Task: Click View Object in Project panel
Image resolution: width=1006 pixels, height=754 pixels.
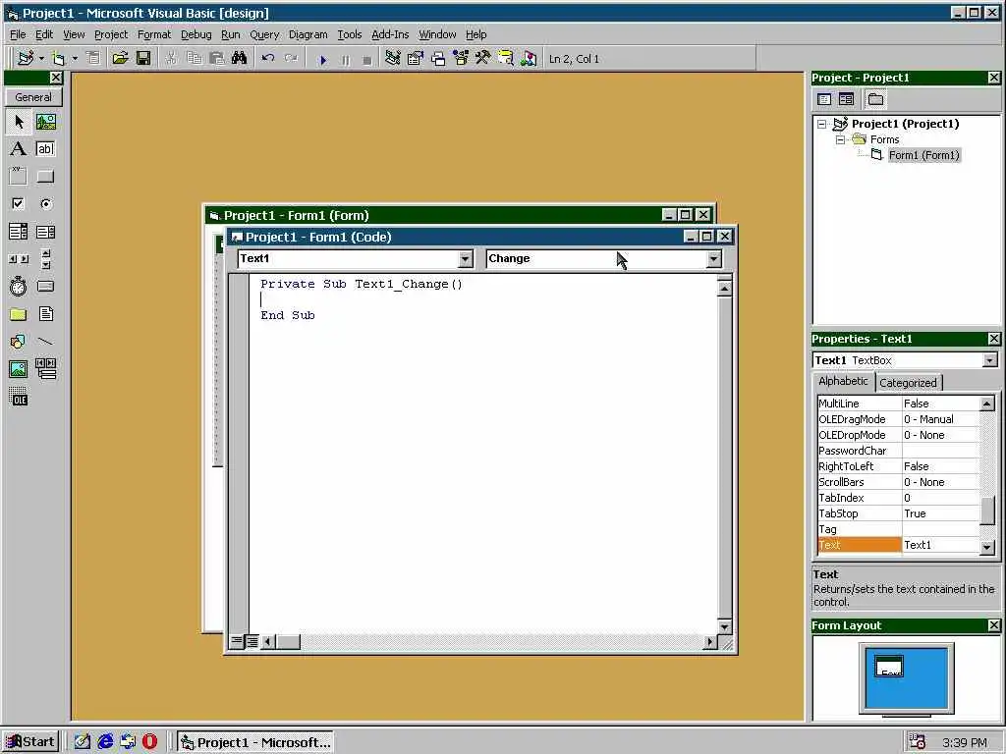Action: click(x=846, y=99)
